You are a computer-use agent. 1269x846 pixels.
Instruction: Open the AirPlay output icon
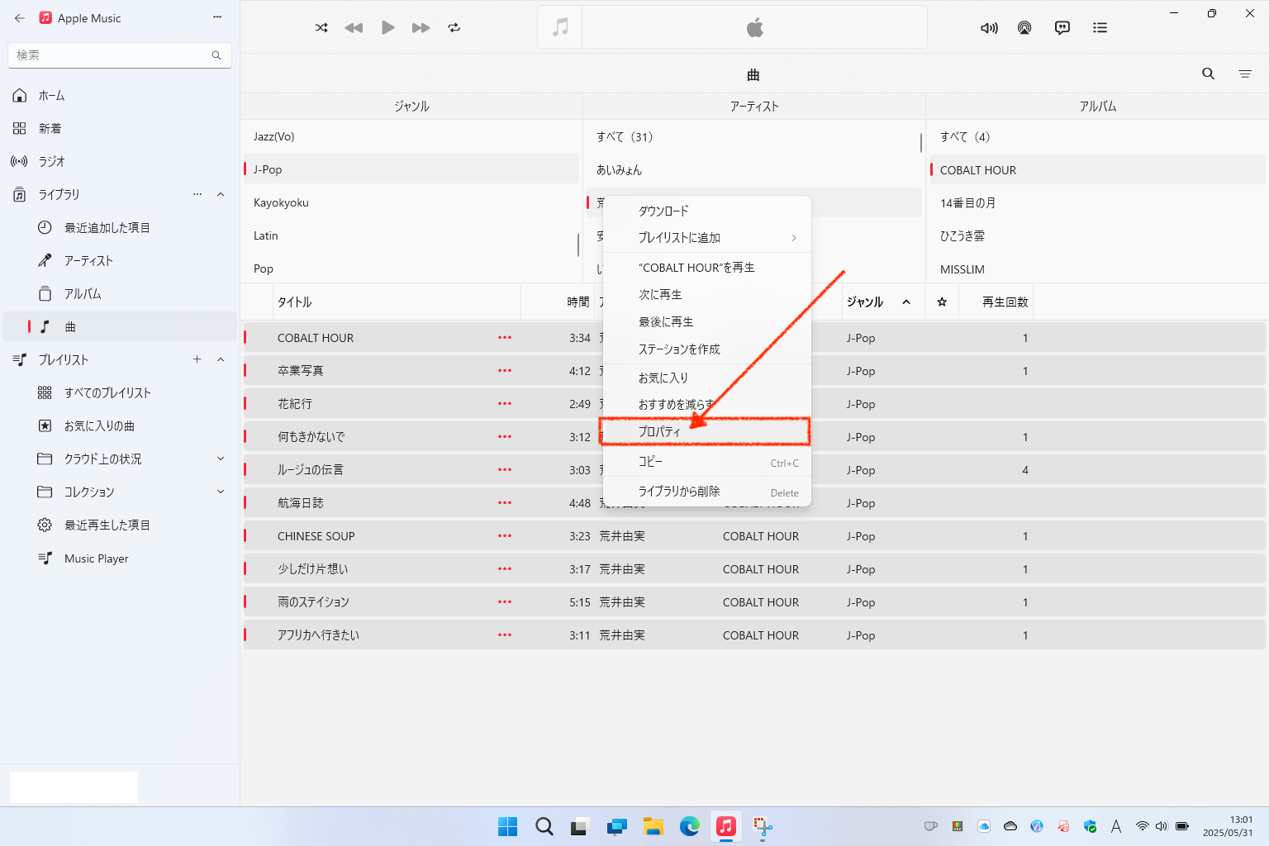pos(1024,28)
